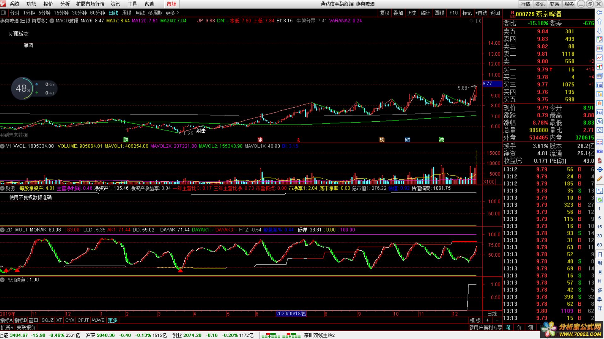Click the down arrow icon in right sidebar
604x339 pixels.
pos(599,31)
